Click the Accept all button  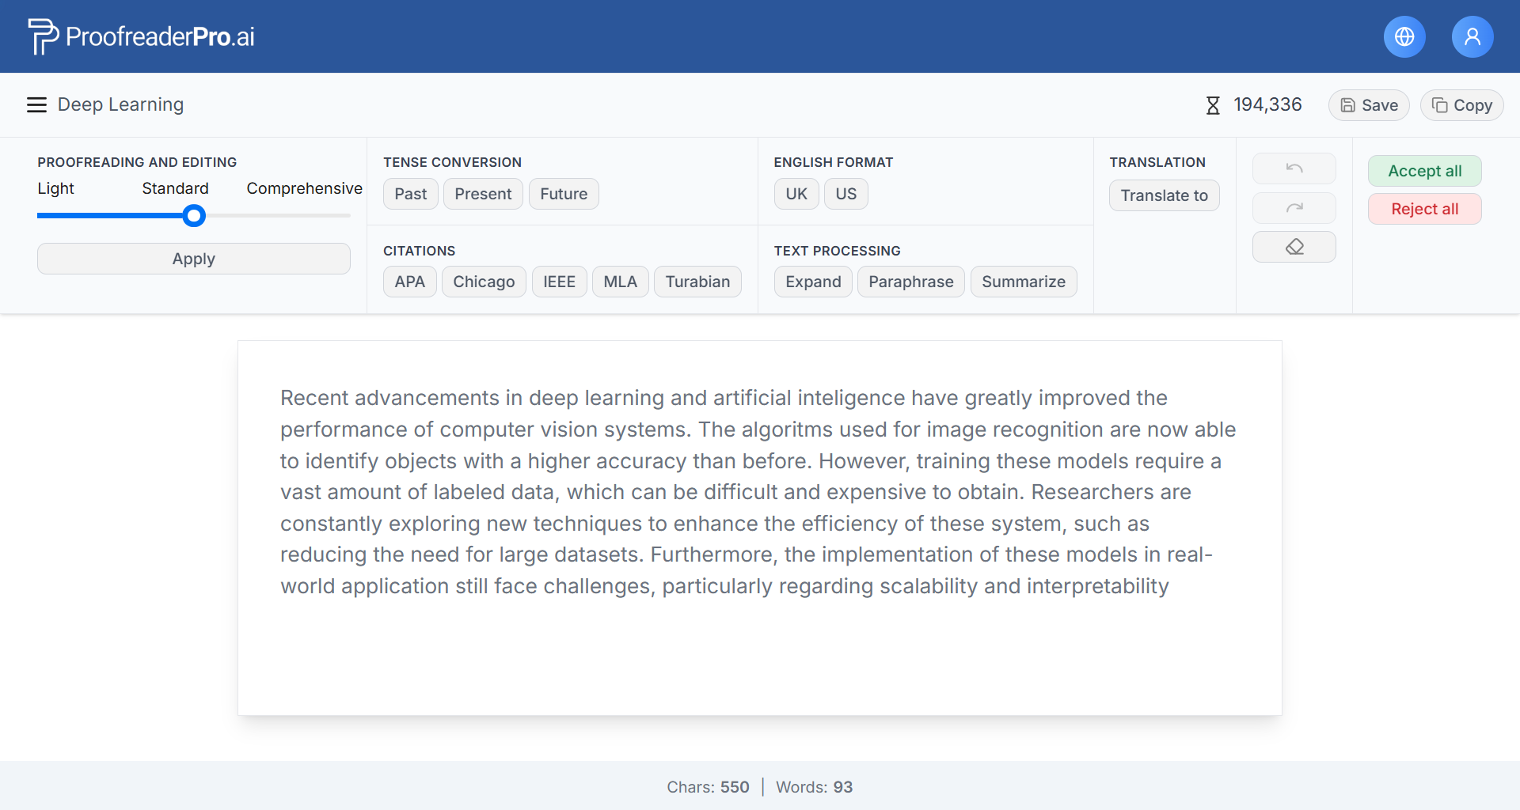1424,171
